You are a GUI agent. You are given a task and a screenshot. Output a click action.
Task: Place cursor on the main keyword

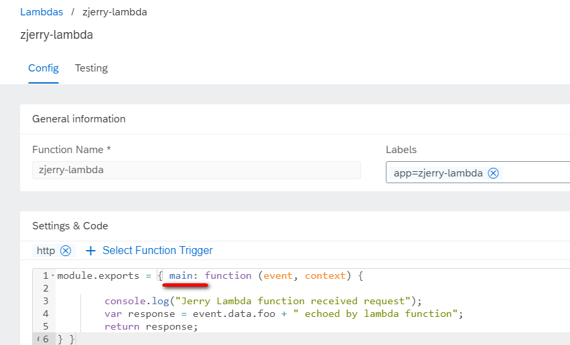[x=181, y=275]
